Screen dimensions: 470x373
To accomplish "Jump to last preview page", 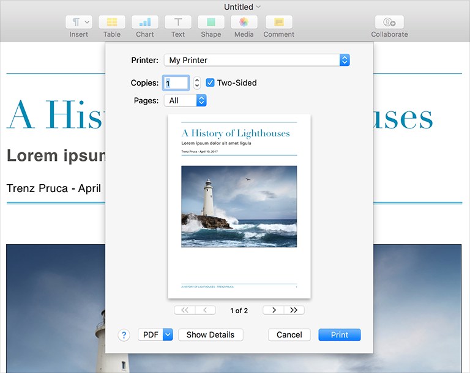I will click(x=294, y=310).
